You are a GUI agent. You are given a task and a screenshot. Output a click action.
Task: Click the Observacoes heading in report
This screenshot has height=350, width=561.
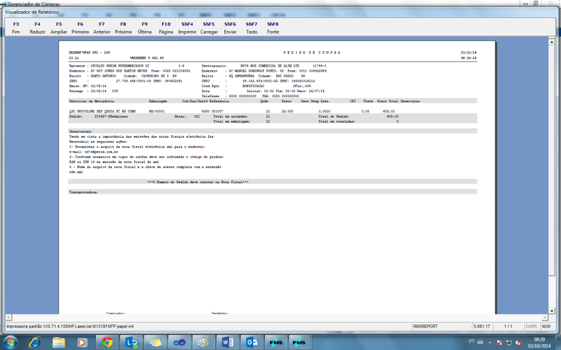[x=80, y=131]
